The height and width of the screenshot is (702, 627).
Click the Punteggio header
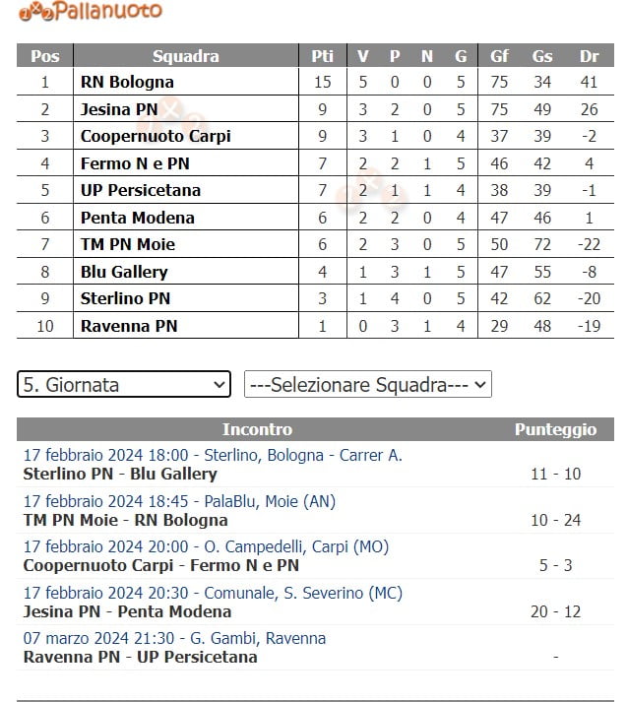(x=555, y=429)
